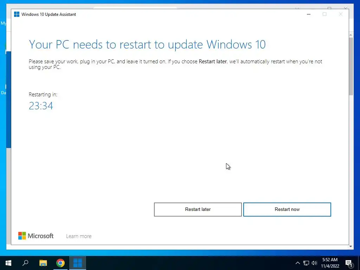Click the background window's scrollbar thumb
360x270 pixels.
click(x=351, y=66)
